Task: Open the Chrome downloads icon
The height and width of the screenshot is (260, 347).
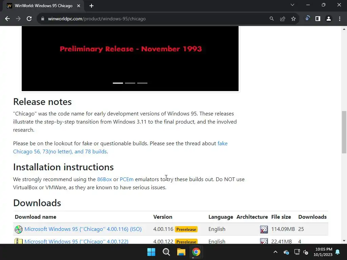Action: pos(307,18)
